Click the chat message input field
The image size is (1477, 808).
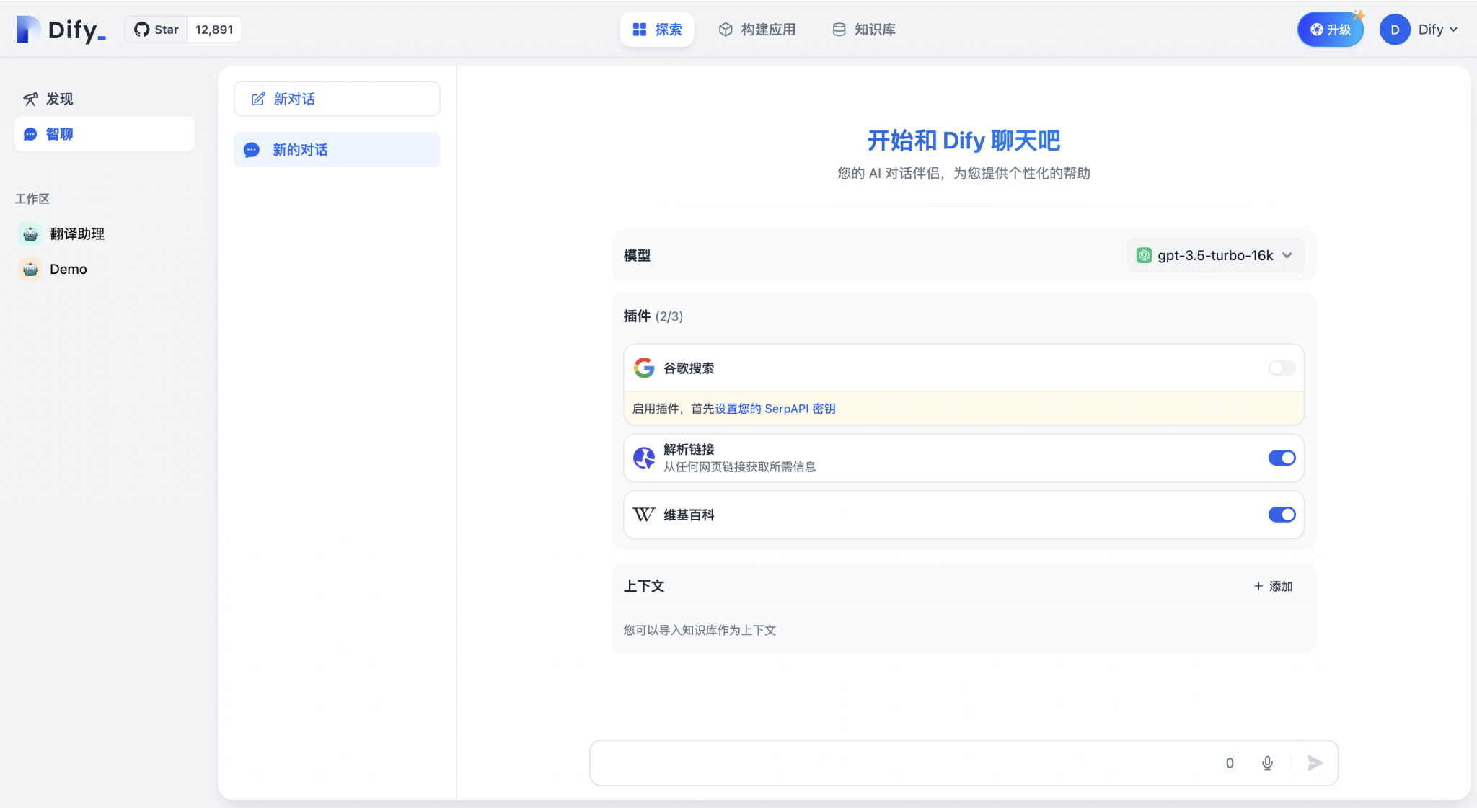click(x=865, y=763)
